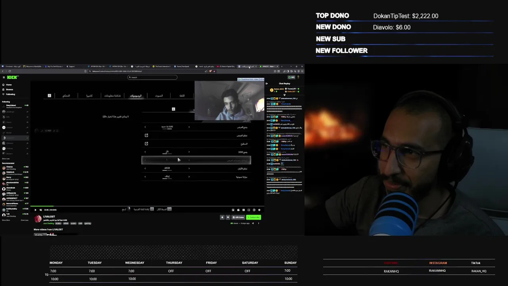The height and width of the screenshot is (286, 508).
Task: Toggle fullscreen in video player
Action: click(249, 210)
